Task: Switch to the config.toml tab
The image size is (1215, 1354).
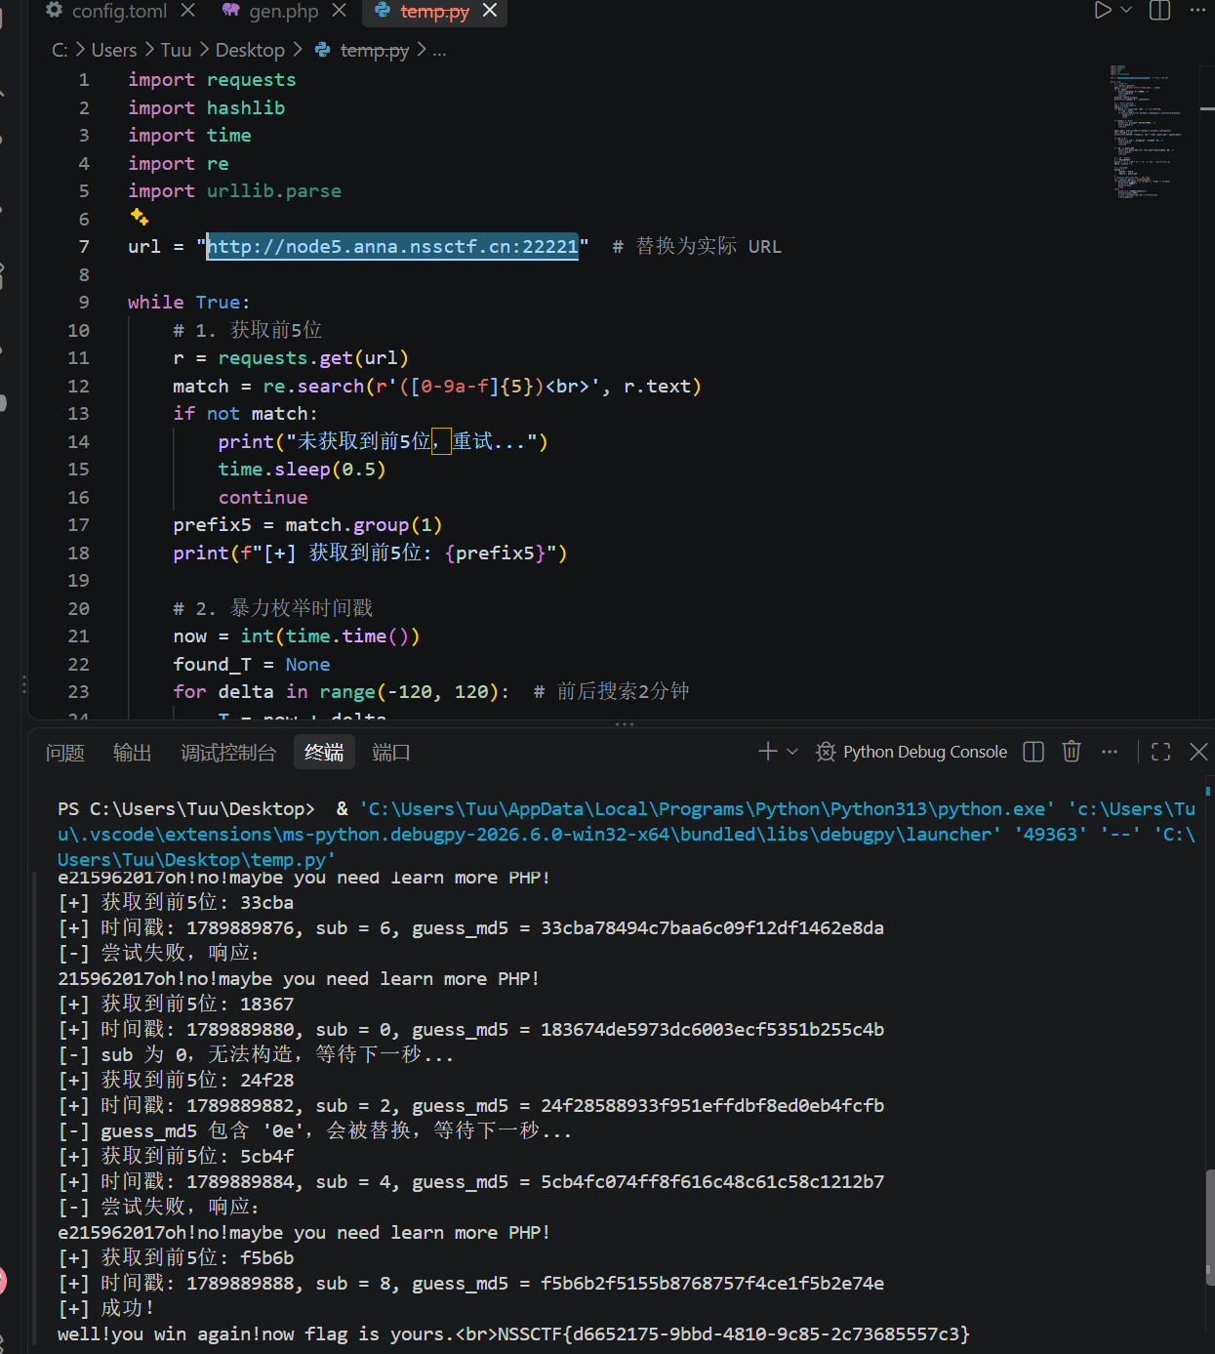Action: coord(119,12)
